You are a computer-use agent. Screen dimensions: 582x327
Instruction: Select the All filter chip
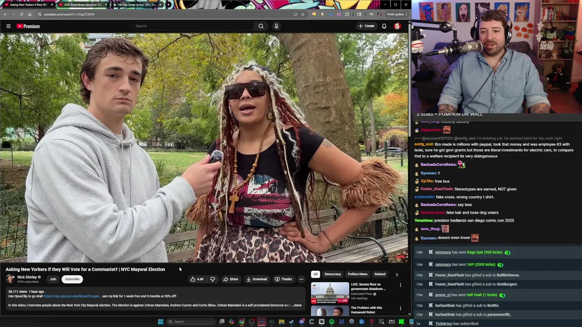[315, 274]
